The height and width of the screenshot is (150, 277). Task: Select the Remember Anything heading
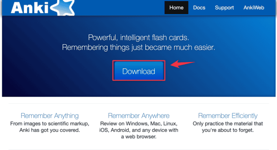coord(50,116)
